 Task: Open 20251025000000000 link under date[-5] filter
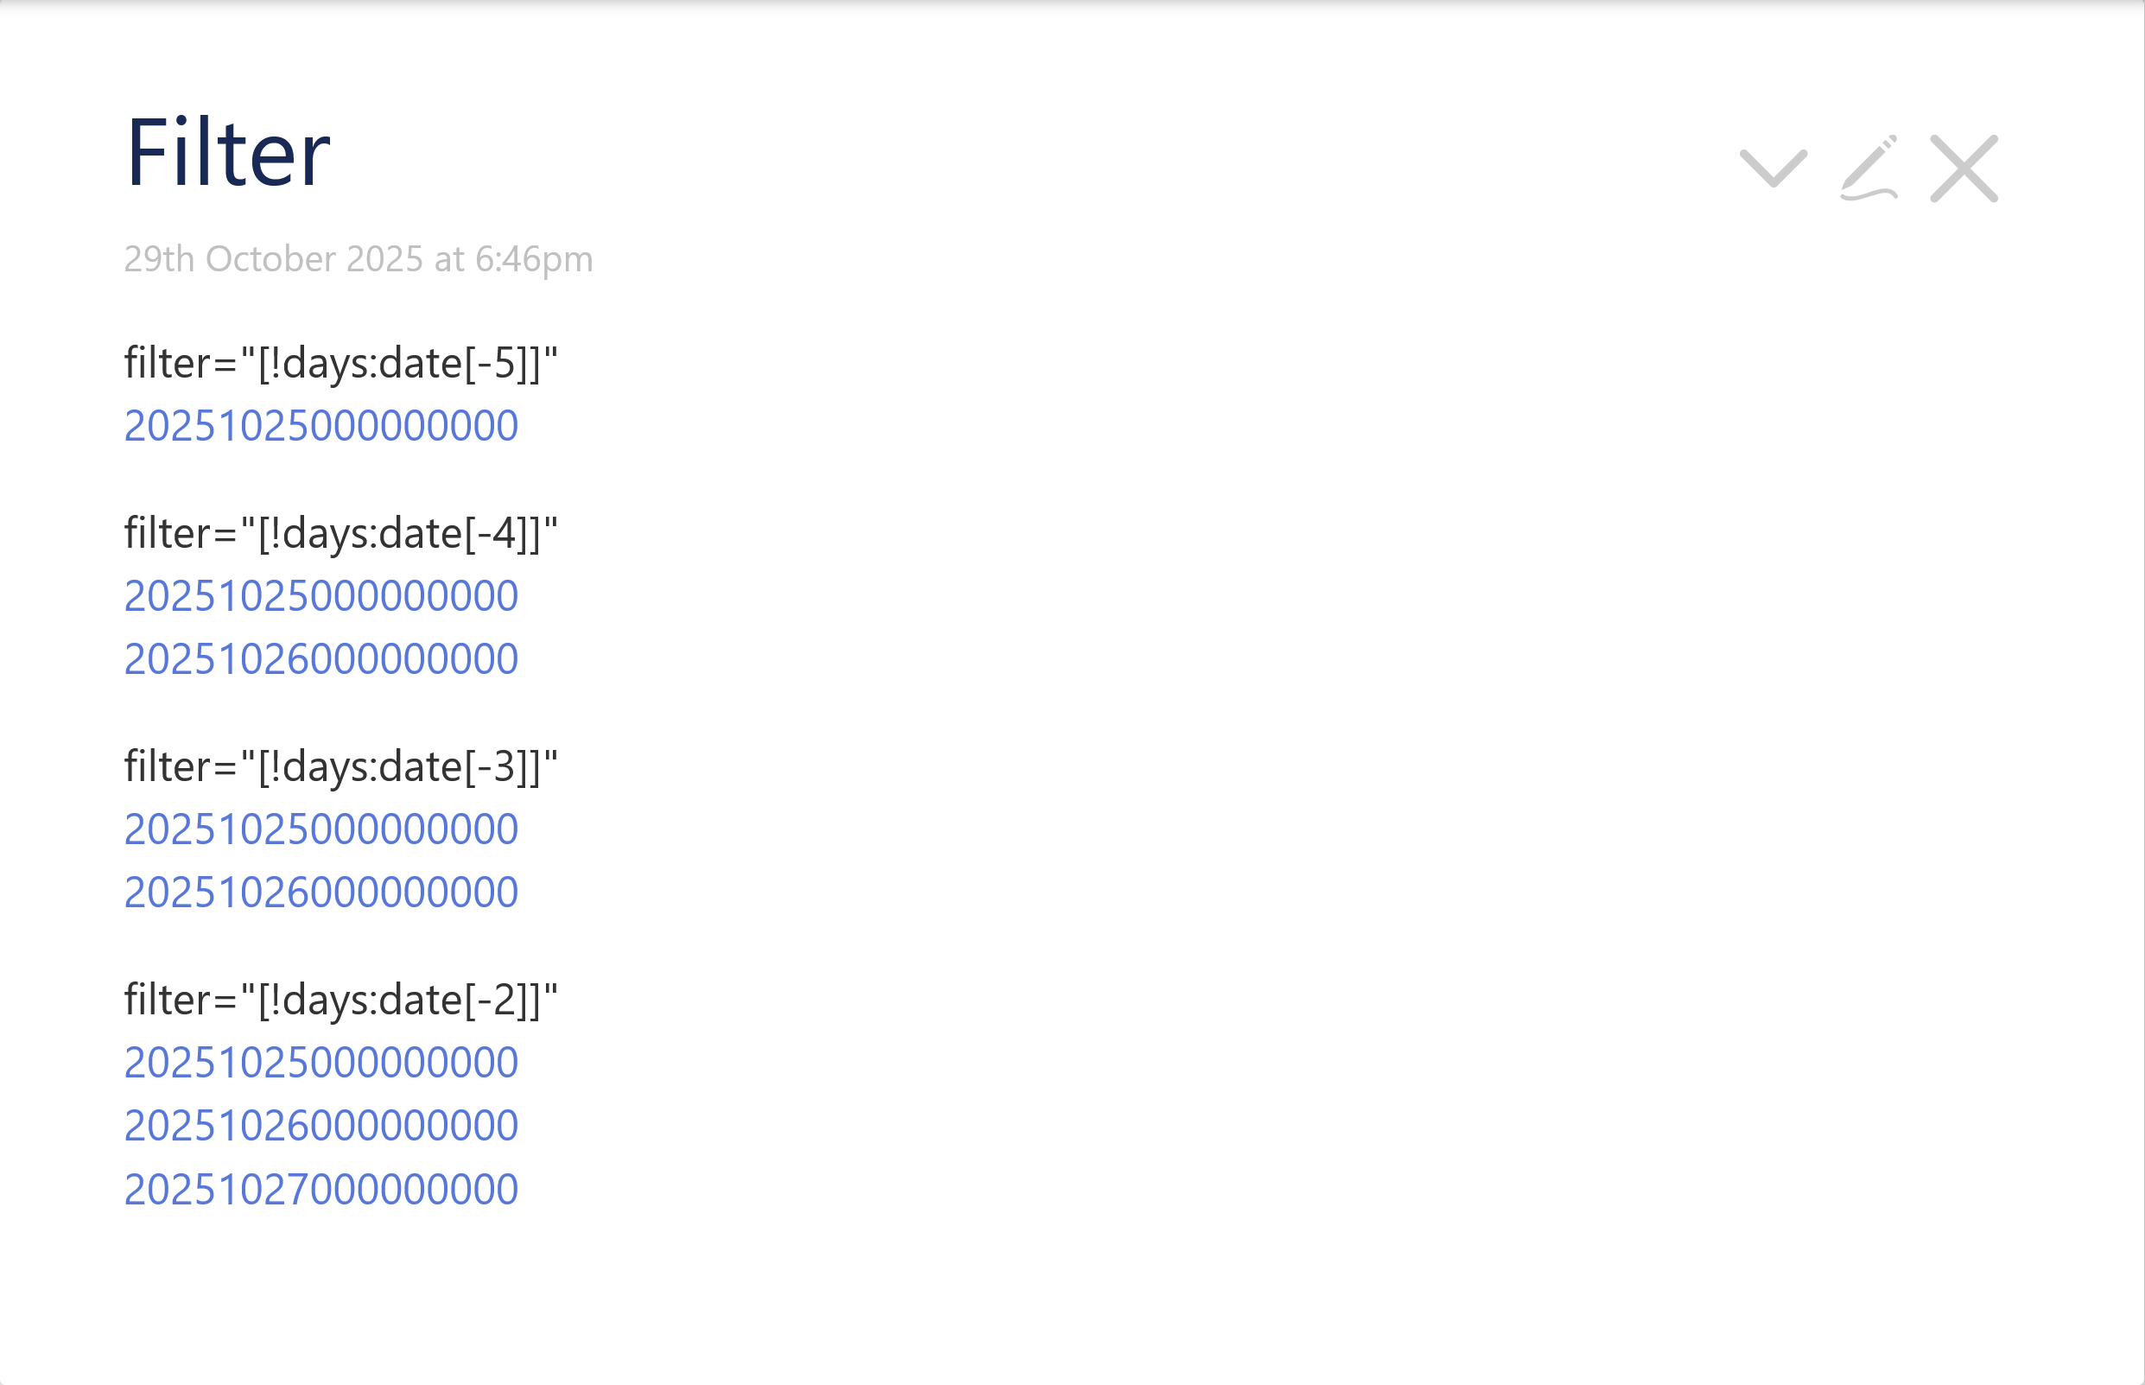coord(321,425)
